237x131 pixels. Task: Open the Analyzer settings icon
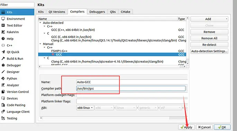pyautogui.click(x=3, y=85)
